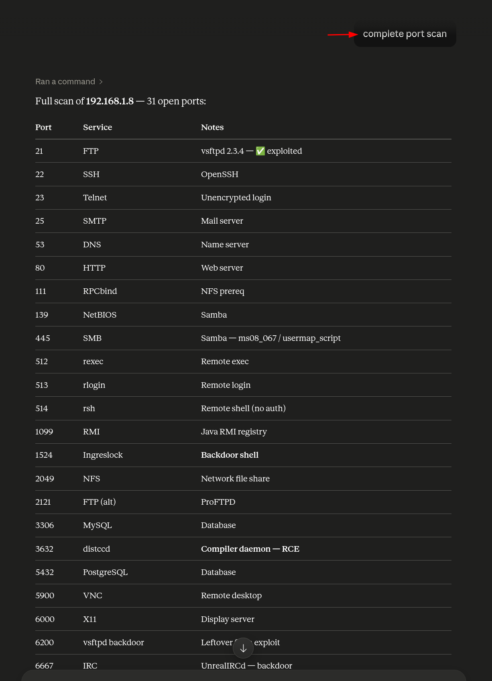Click the Port column header

[43, 127]
